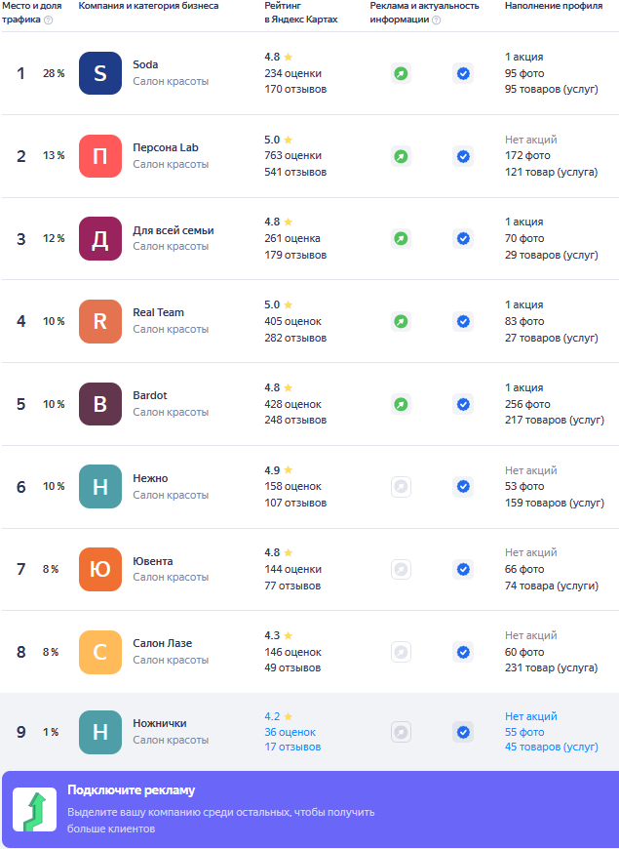
Task: Click the Real Team avatar icon
Action: click(x=100, y=321)
